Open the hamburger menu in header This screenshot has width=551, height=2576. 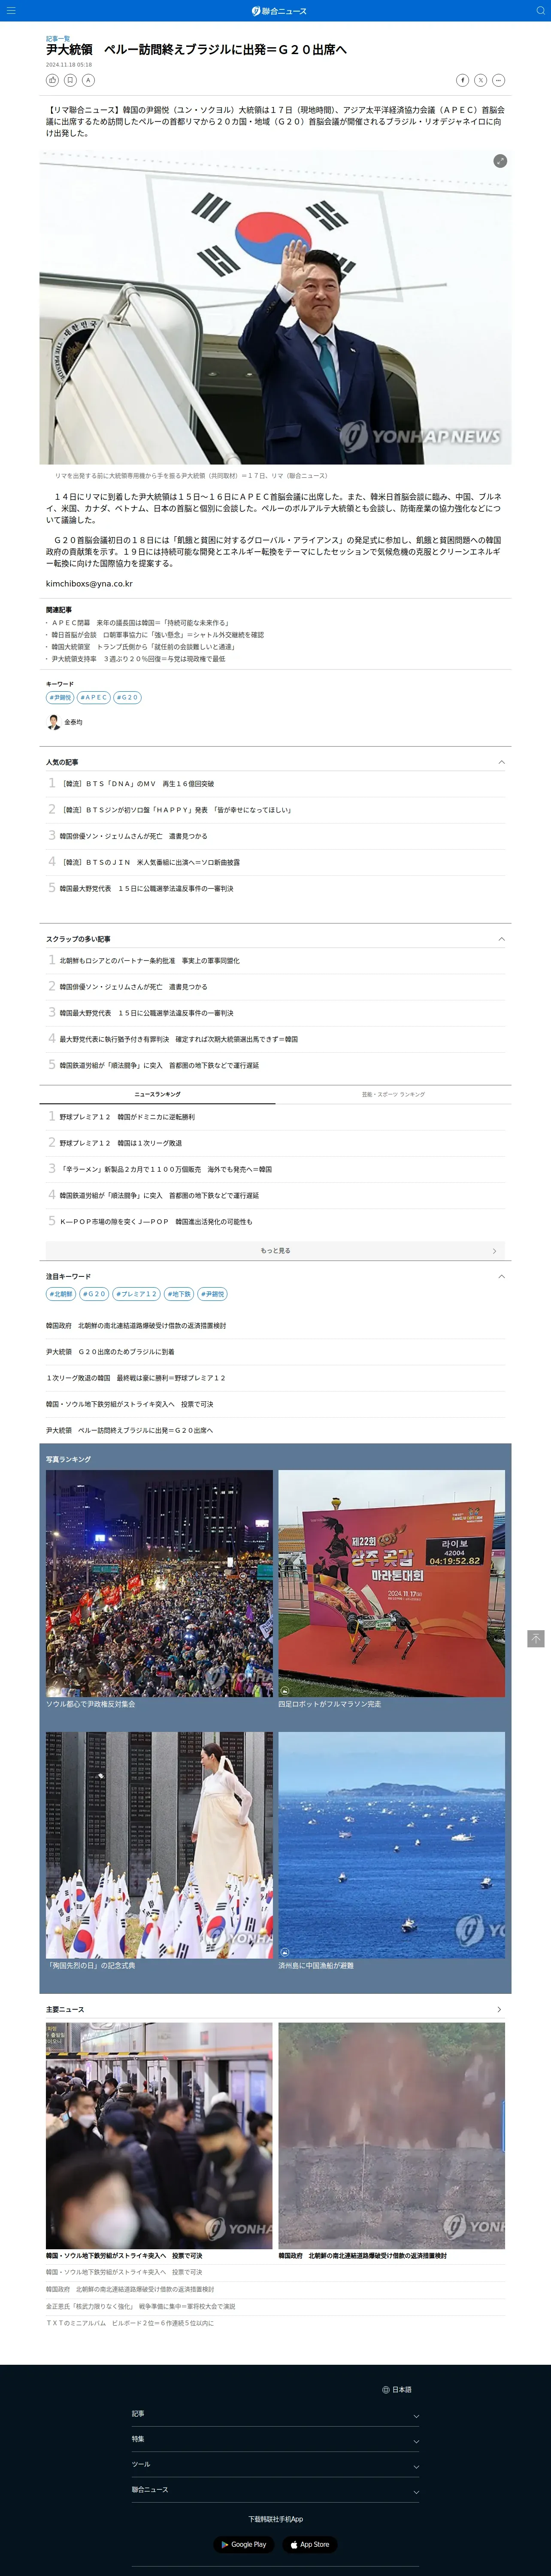coord(11,11)
